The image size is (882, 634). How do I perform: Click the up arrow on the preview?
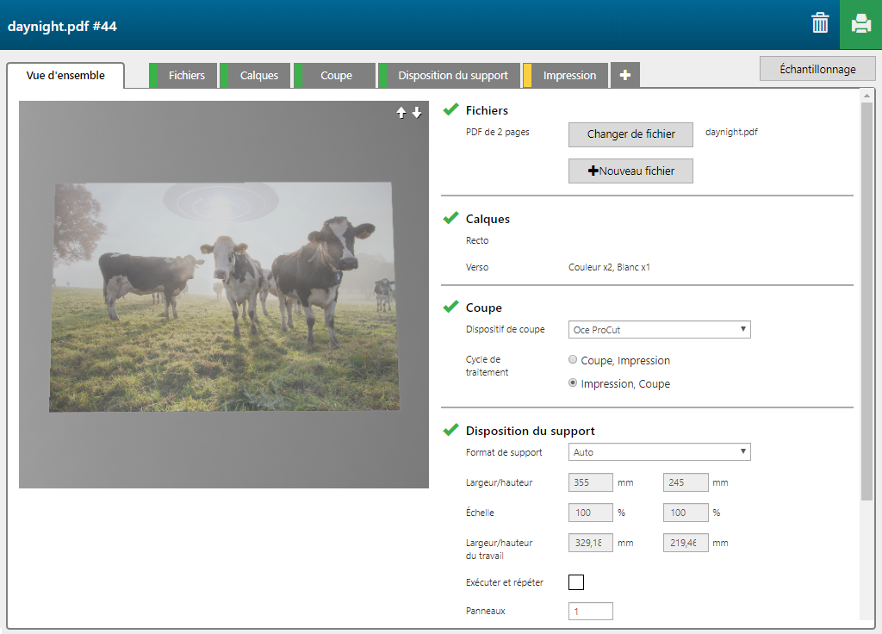pos(401,113)
